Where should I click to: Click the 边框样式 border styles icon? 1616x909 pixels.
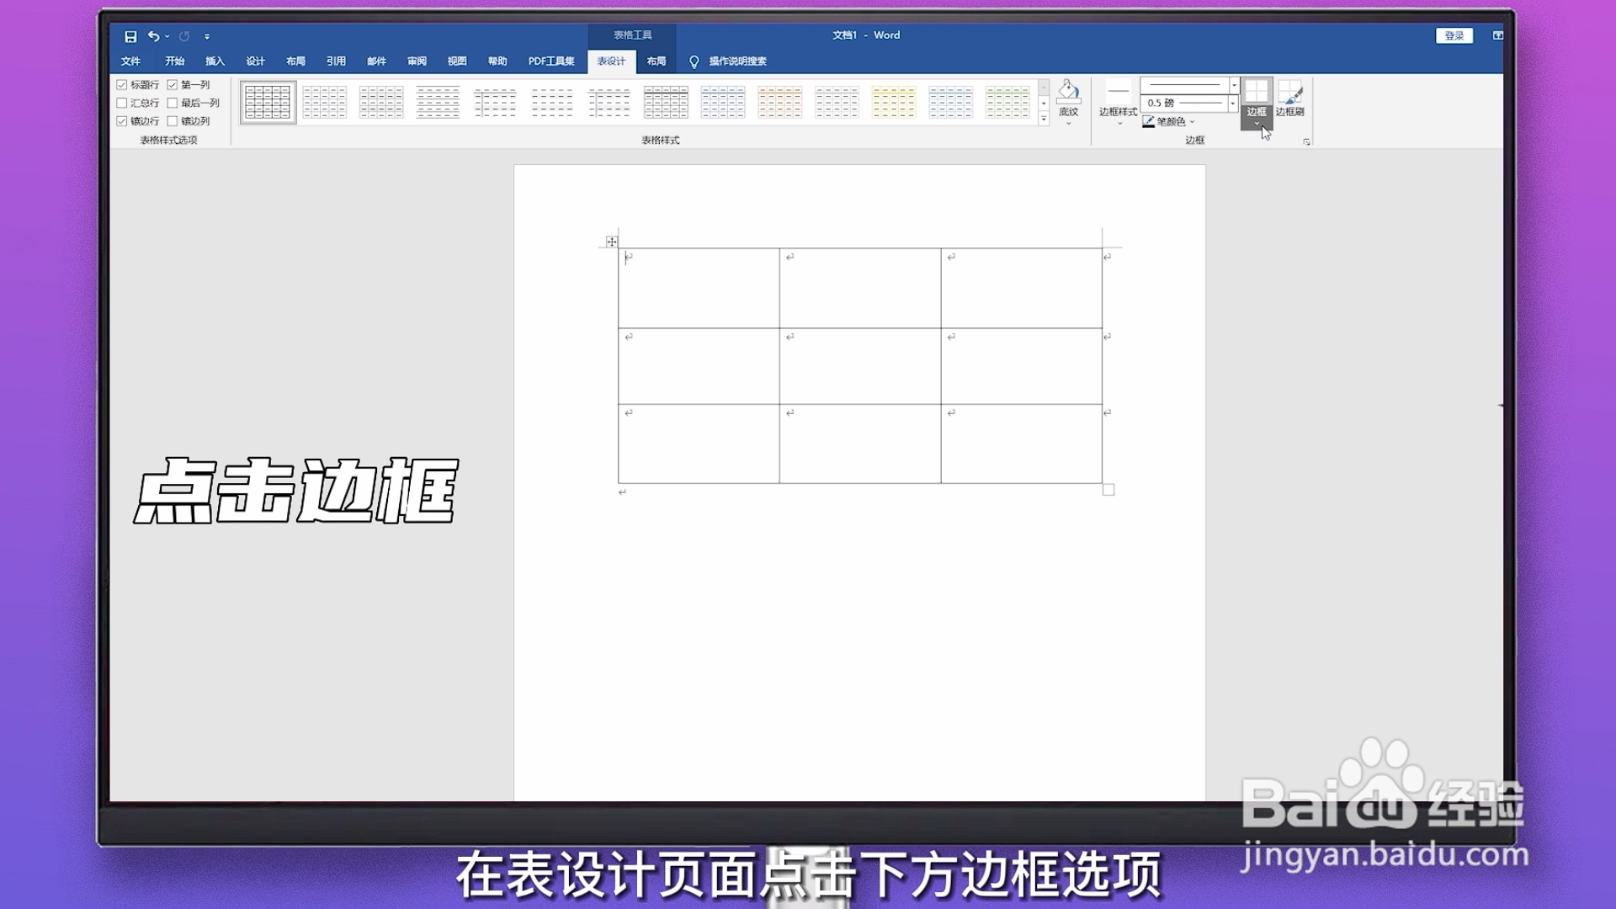click(x=1119, y=91)
